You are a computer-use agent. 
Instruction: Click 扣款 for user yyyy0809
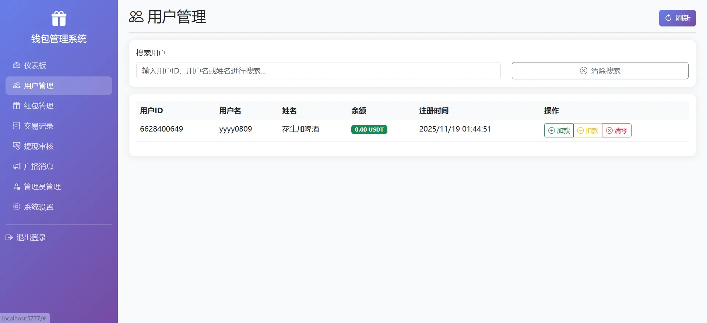588,130
